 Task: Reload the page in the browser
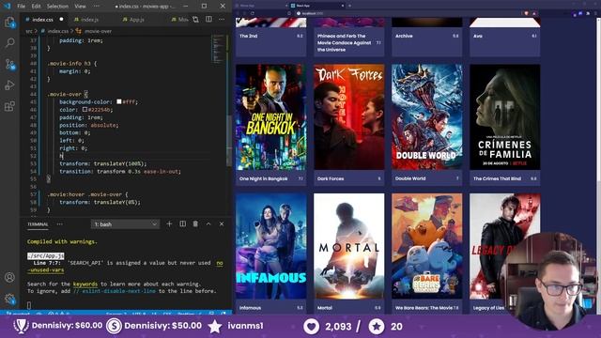[253, 13]
